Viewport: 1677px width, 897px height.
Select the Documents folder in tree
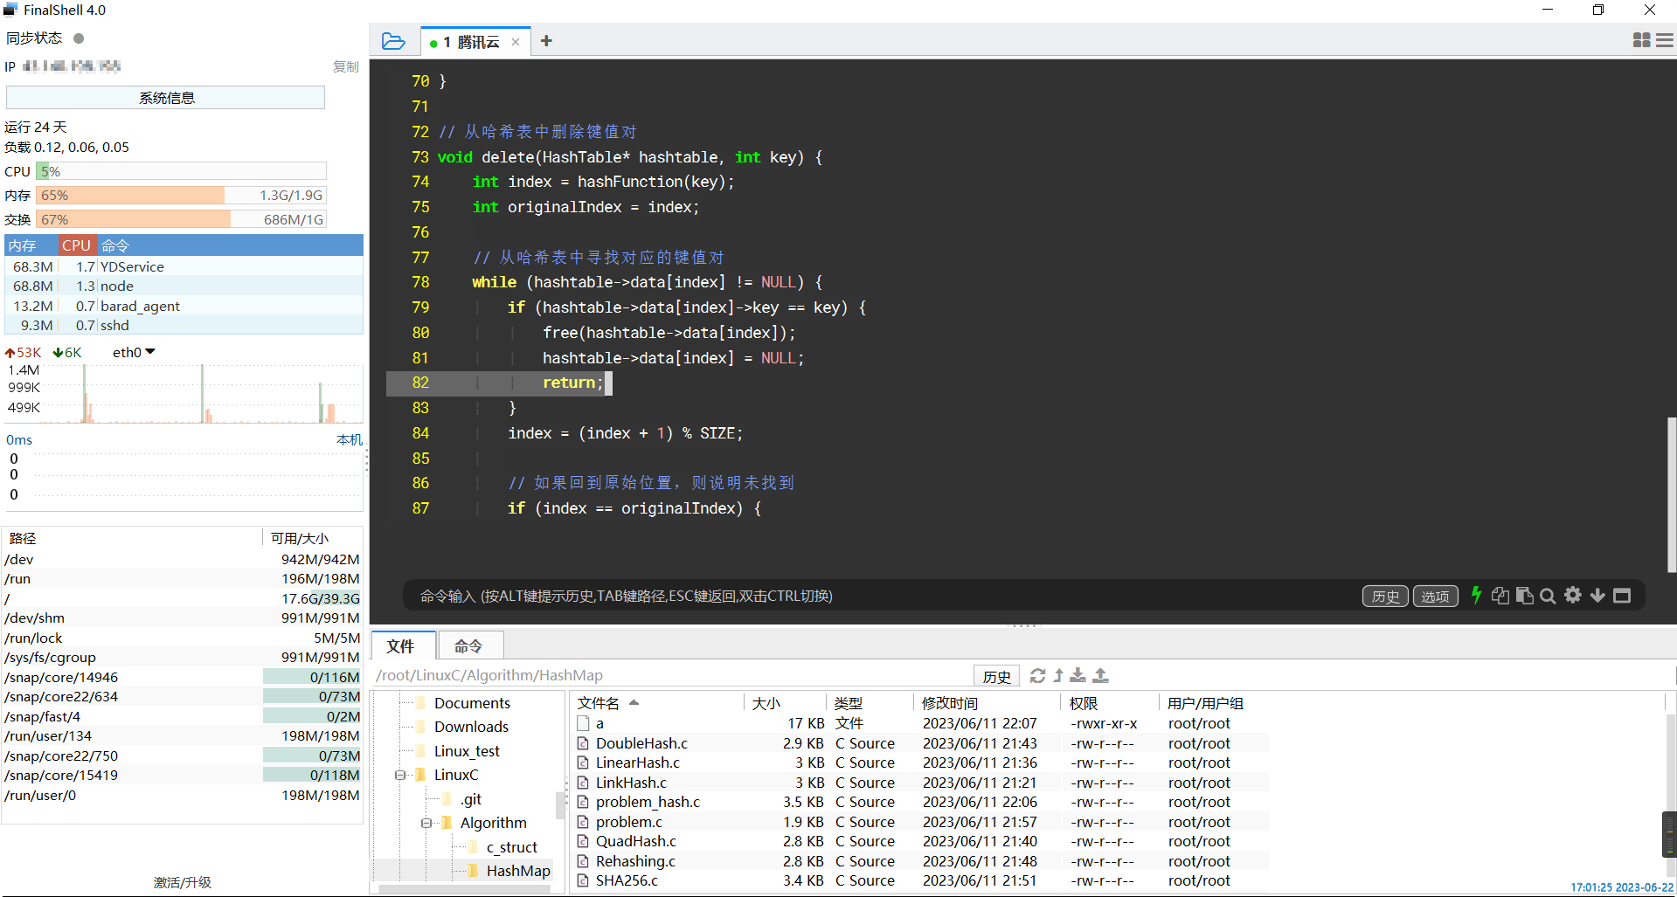click(472, 703)
